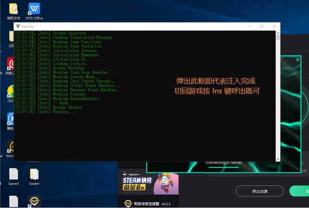Click the 奇游电竞加速器 logo icon
Viewport: 309px width, 208px height.
pos(128,203)
